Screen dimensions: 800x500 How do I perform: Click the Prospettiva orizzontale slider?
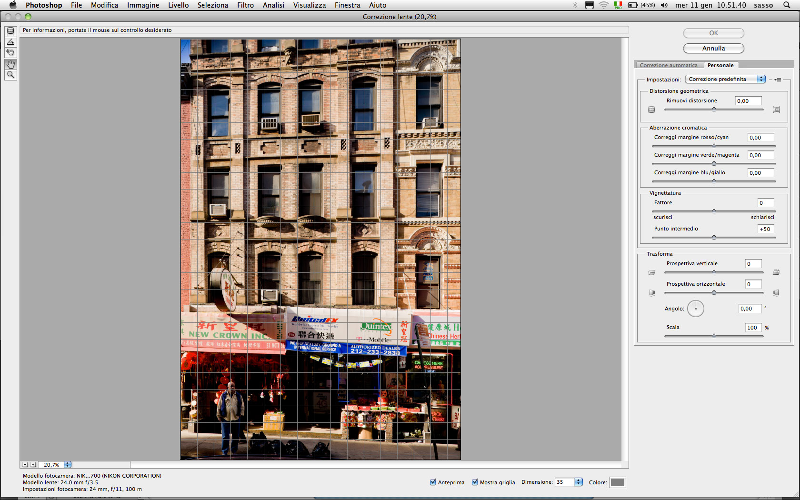point(714,292)
